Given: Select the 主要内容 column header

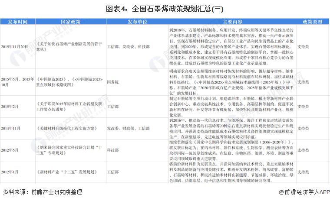Looking at the screenshot, I should (232, 22).
